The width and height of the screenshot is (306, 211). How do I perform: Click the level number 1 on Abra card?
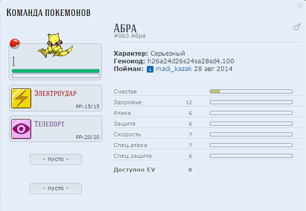coord(13,61)
